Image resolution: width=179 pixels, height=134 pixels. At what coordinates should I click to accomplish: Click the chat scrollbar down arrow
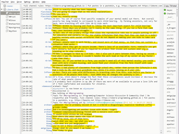[161, 132]
